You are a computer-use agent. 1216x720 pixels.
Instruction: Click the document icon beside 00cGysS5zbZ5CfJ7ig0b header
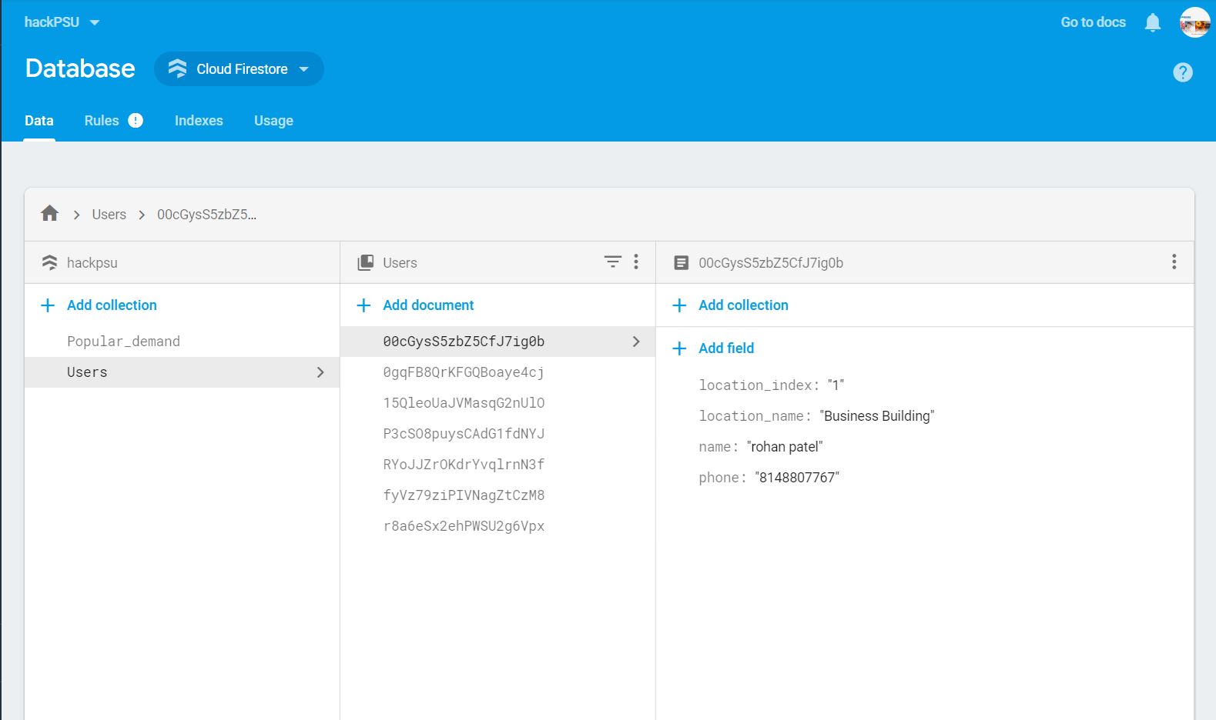click(x=681, y=262)
